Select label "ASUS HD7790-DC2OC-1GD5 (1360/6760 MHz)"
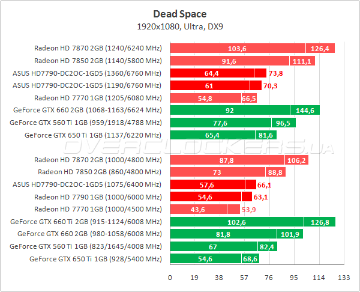The height and width of the screenshot is (292, 360). (87, 73)
